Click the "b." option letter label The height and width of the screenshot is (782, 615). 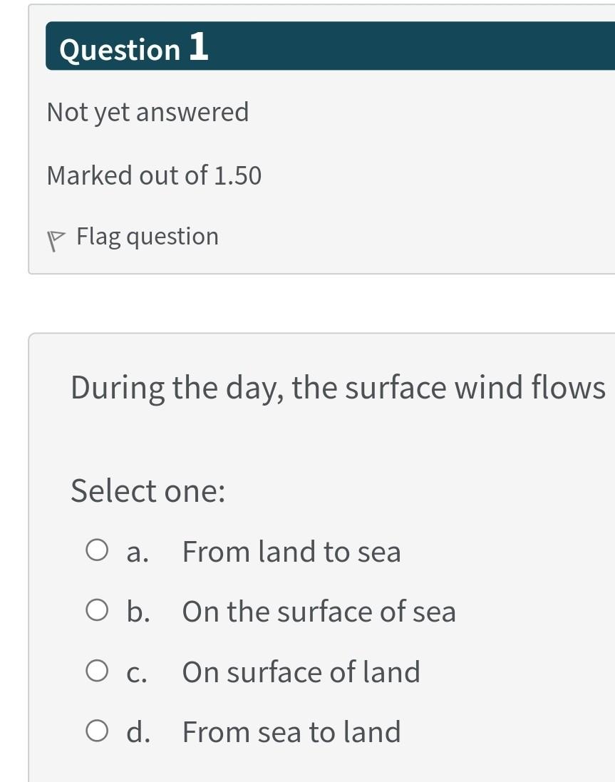coord(138,612)
